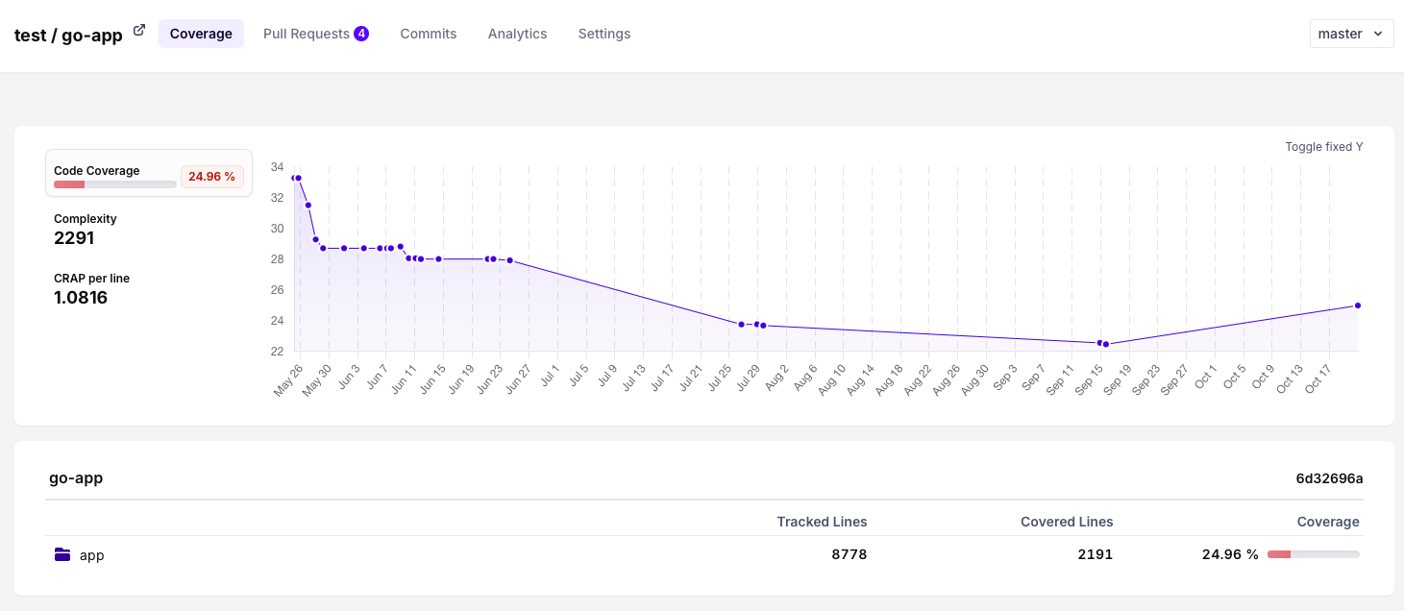Select the Coverage tab
Screen dimensions: 1404x611
(201, 34)
